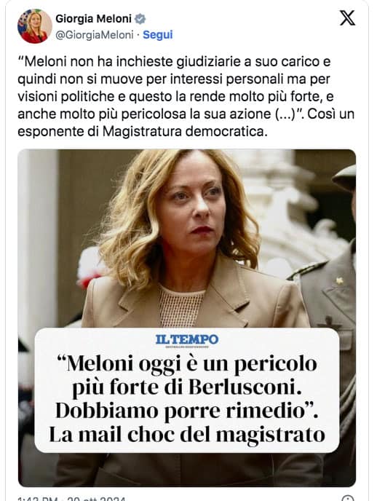Click the 'Meloni oggi è un pericolo' line
This screenshot has width=377, height=501.
click(x=187, y=364)
